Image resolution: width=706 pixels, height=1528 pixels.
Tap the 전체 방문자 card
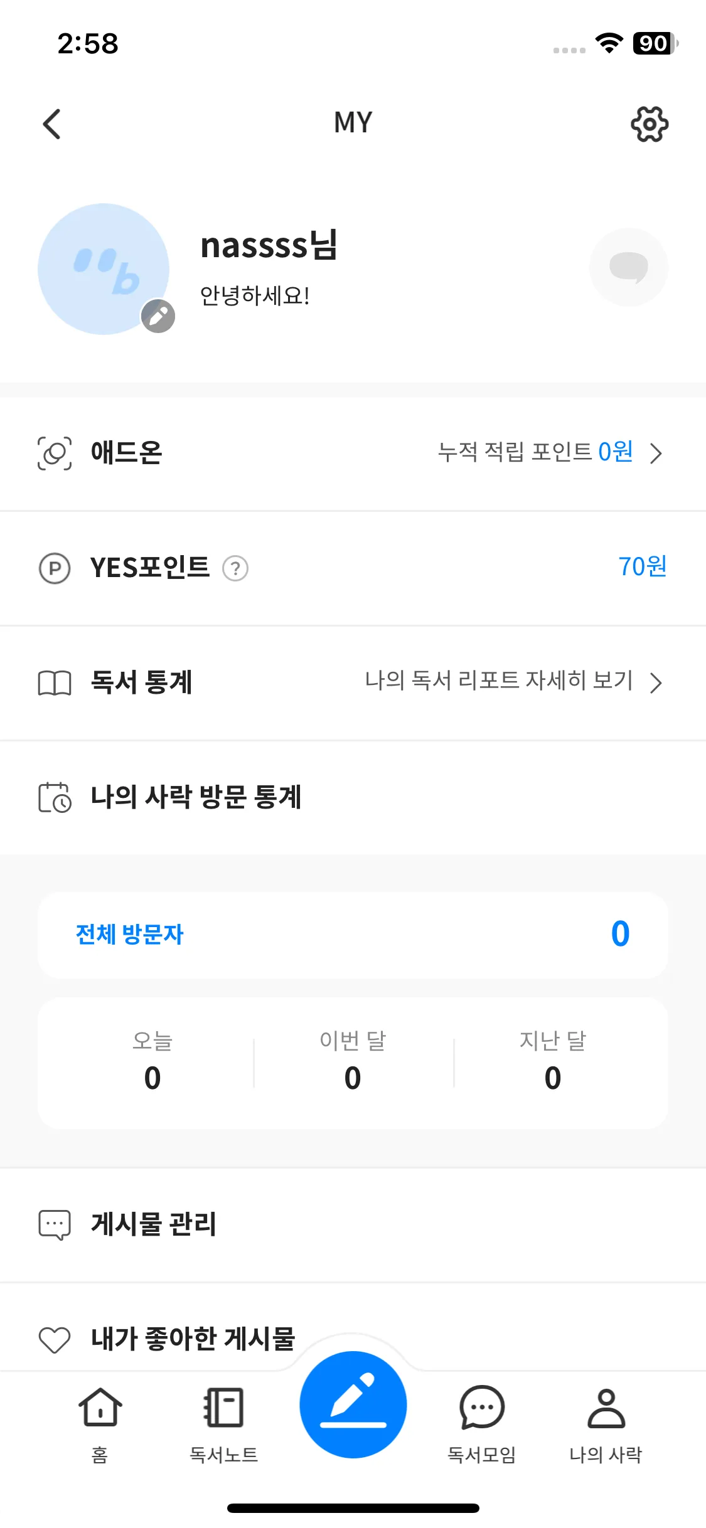click(353, 935)
